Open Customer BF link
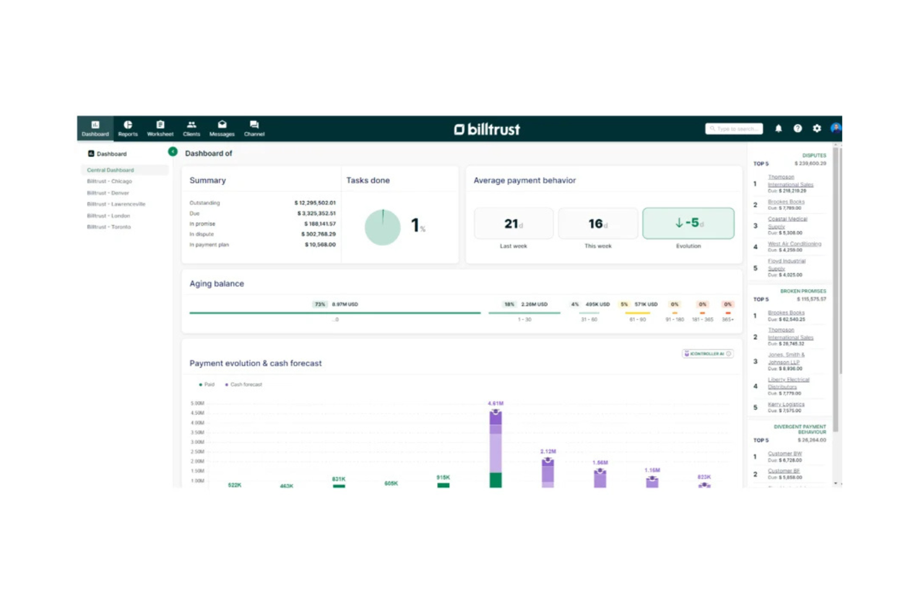 point(784,471)
